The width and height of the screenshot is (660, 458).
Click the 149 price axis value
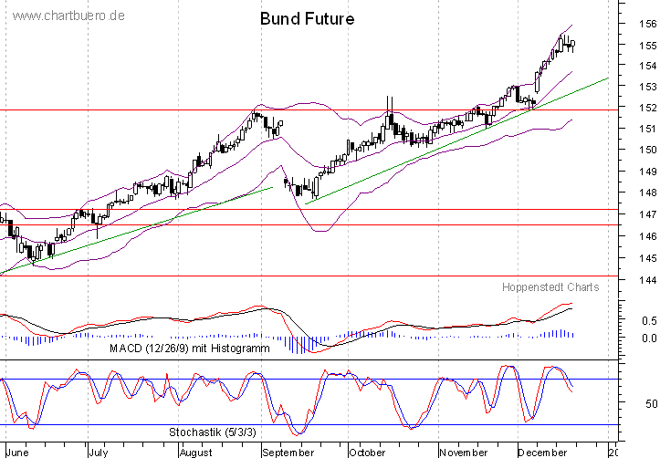point(647,172)
